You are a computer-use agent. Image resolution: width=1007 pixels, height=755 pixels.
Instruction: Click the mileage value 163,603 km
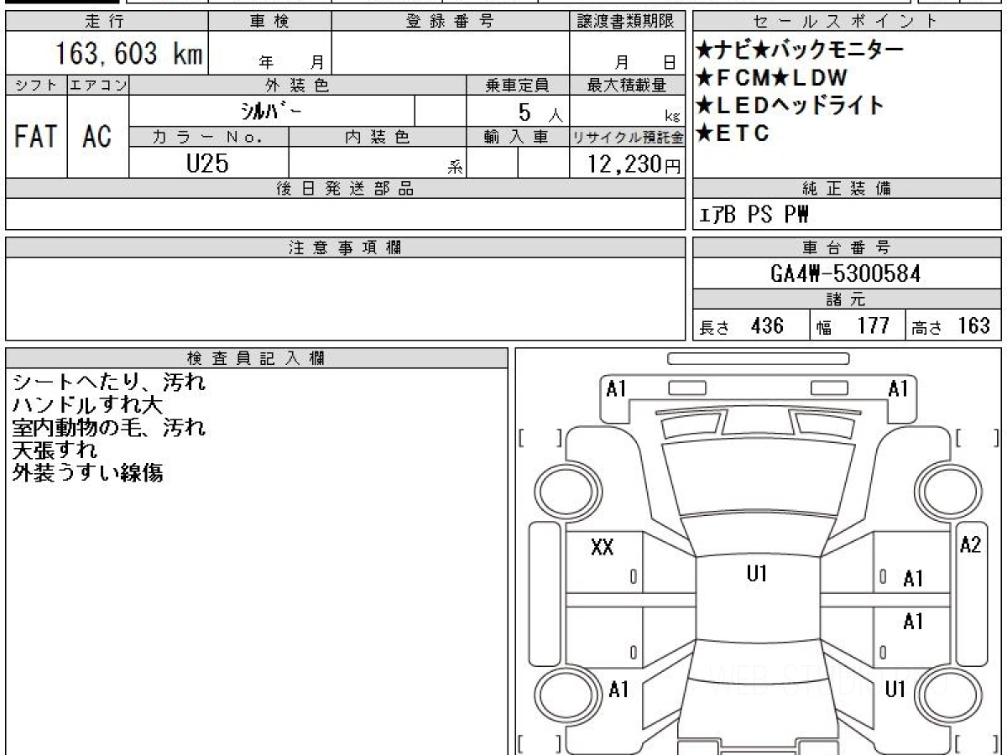click(128, 55)
